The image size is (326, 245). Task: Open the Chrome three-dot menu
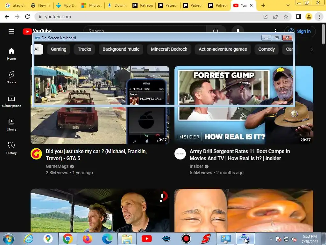click(319, 17)
